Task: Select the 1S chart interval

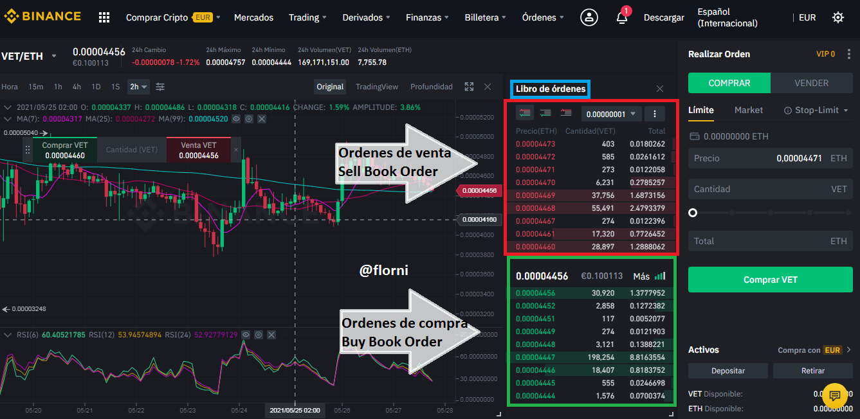Action: [x=115, y=86]
